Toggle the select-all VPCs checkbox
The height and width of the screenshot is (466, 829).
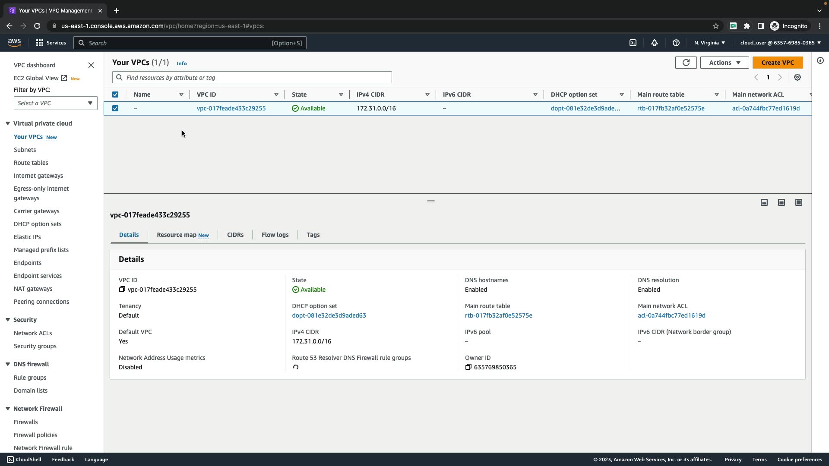pyautogui.click(x=115, y=94)
